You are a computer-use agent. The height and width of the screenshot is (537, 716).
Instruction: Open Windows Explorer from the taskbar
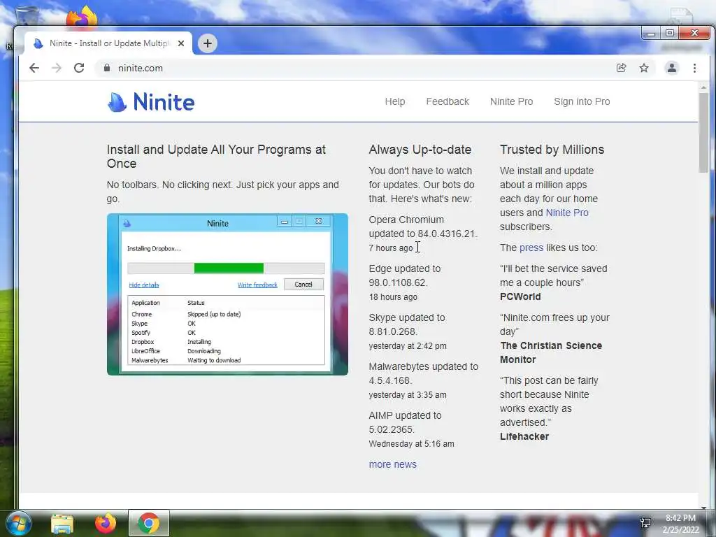[62, 523]
